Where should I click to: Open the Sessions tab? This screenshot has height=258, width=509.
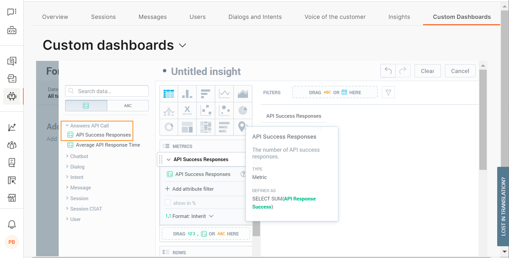103,17
